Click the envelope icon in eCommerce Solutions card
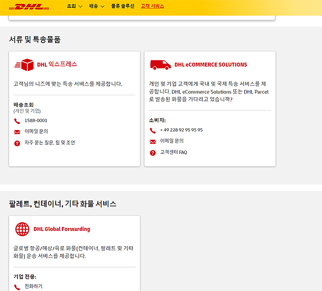Screen dimensions: 322x291 click(x=153, y=142)
